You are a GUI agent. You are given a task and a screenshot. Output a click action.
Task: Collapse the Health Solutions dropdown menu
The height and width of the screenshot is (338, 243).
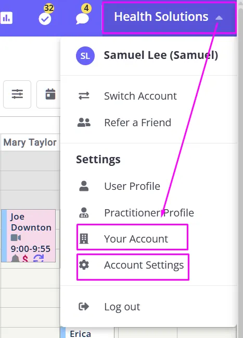pyautogui.click(x=169, y=17)
